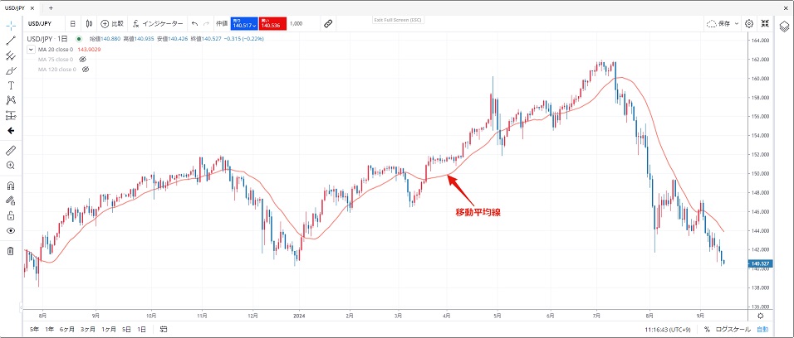794x338 pixels.
Task: Open the 保存 save dropdown
Action: click(x=722, y=24)
